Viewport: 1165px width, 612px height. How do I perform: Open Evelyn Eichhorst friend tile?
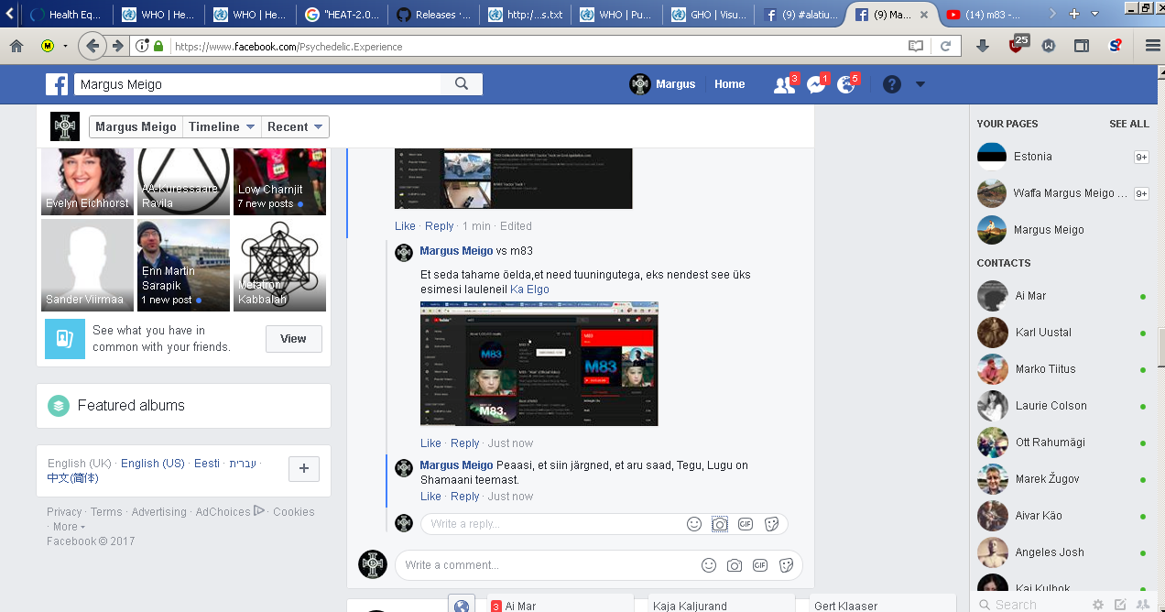click(87, 182)
